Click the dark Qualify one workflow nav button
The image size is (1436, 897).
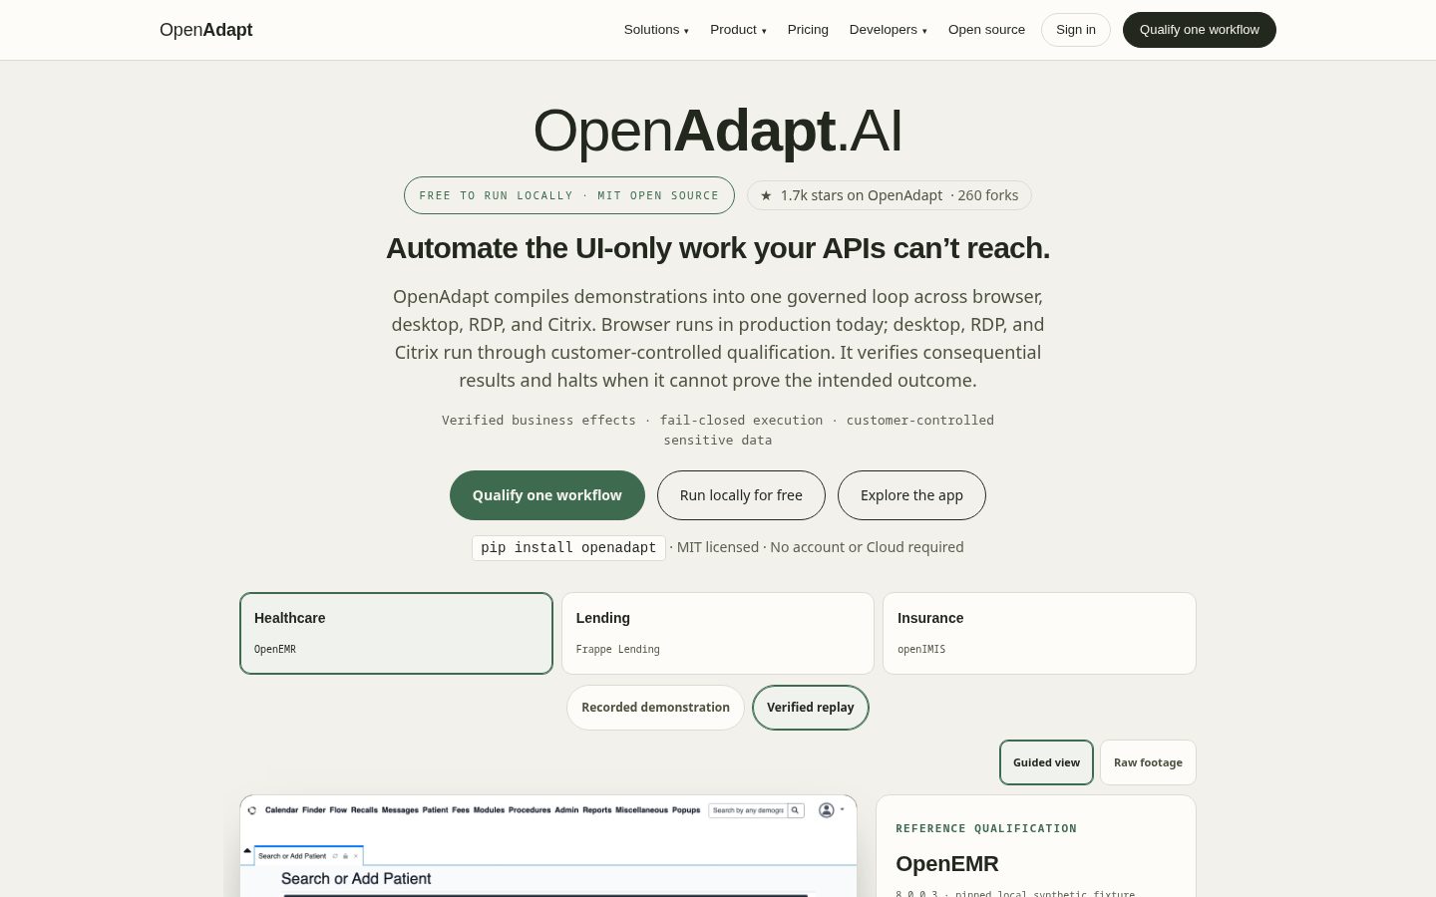1200,30
